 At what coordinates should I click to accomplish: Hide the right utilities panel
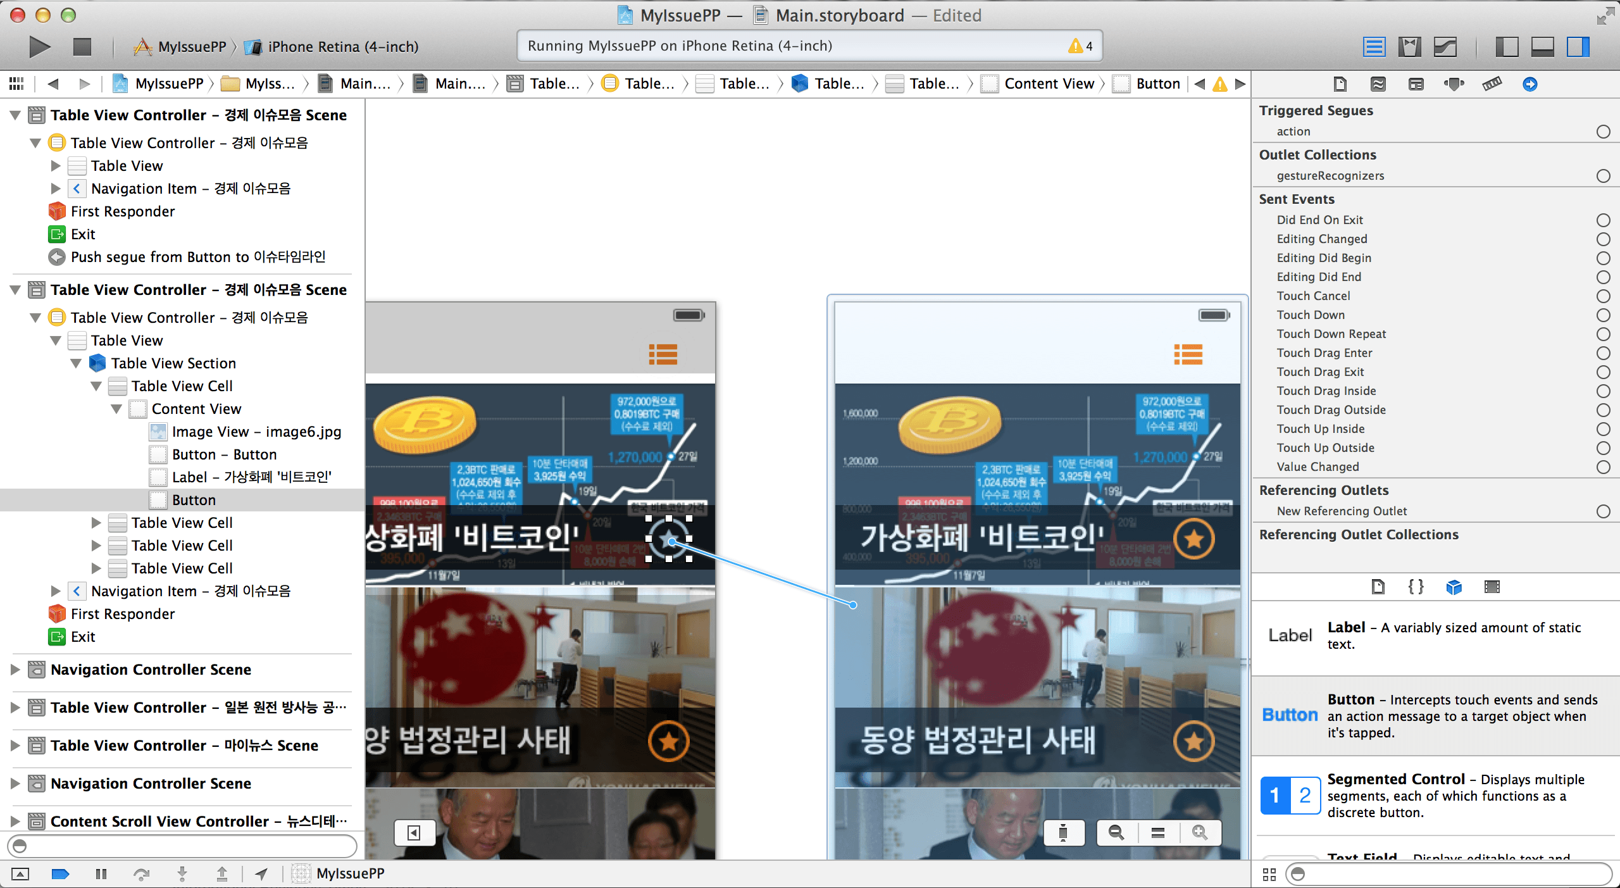[1578, 46]
